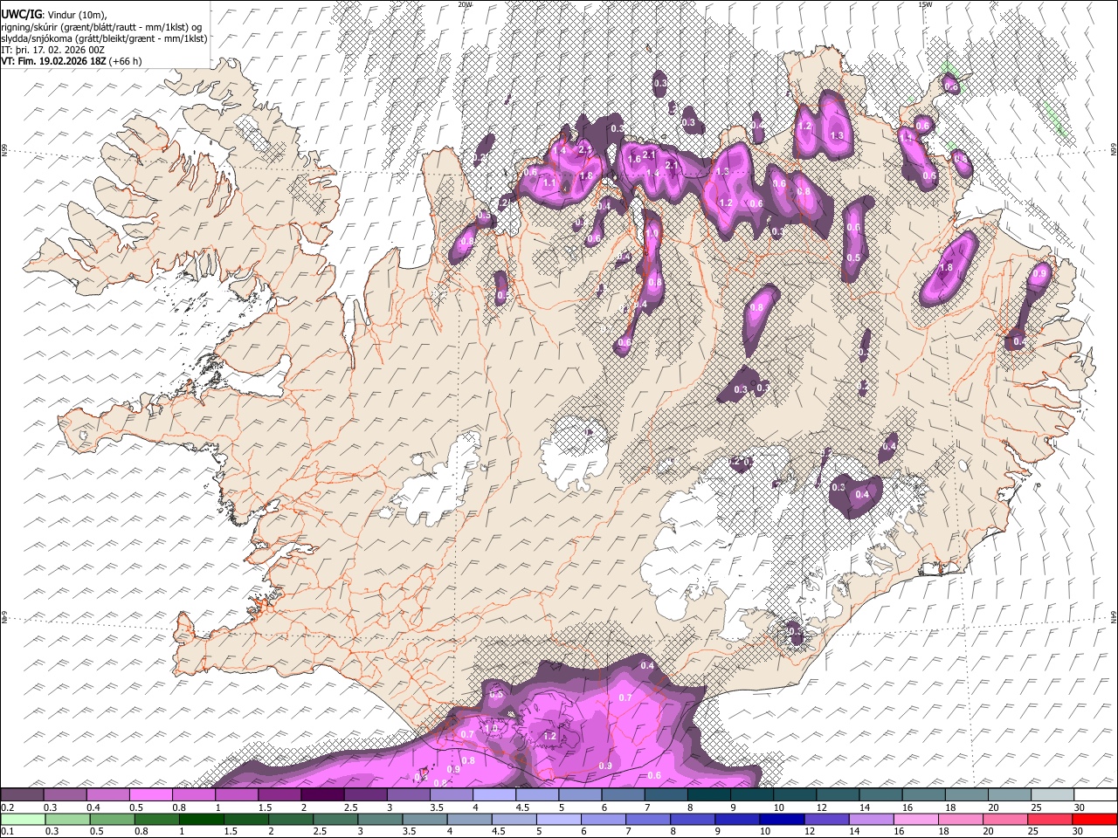Click the 'slydda/snjókoma' legend description line
Image resolution: width=1118 pixels, height=838 pixels.
104,38
